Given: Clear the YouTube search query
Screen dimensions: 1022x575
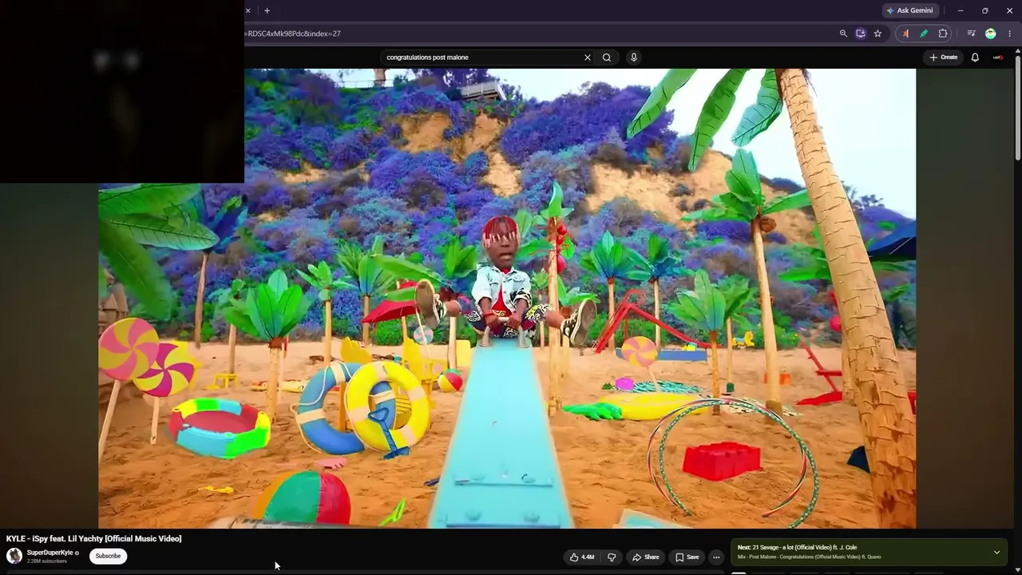Looking at the screenshot, I should pos(588,57).
